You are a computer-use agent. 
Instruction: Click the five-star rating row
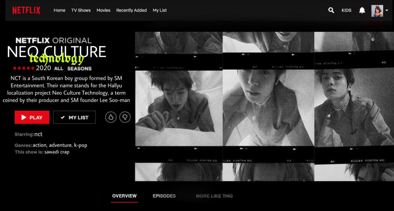click(x=24, y=68)
